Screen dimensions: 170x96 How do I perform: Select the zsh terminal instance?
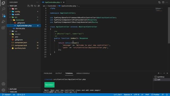click(x=161, y=80)
